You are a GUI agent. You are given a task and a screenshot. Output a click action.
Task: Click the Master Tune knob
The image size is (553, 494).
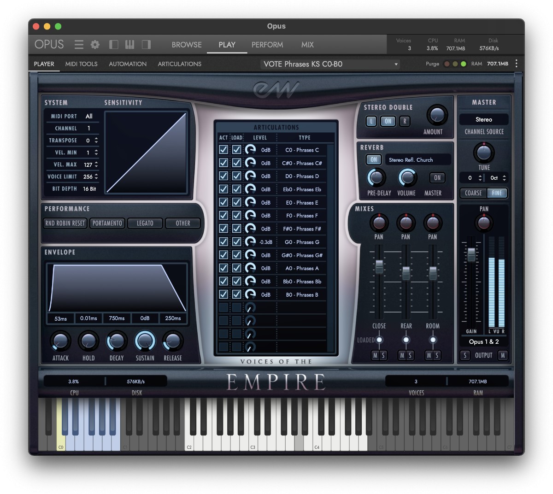tap(483, 152)
